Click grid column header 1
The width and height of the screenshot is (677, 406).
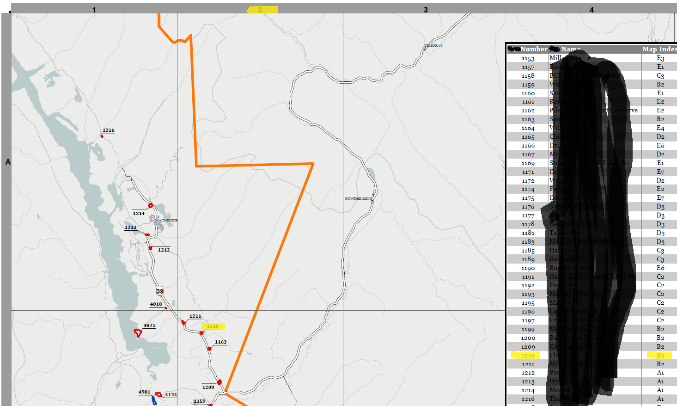(94, 9)
